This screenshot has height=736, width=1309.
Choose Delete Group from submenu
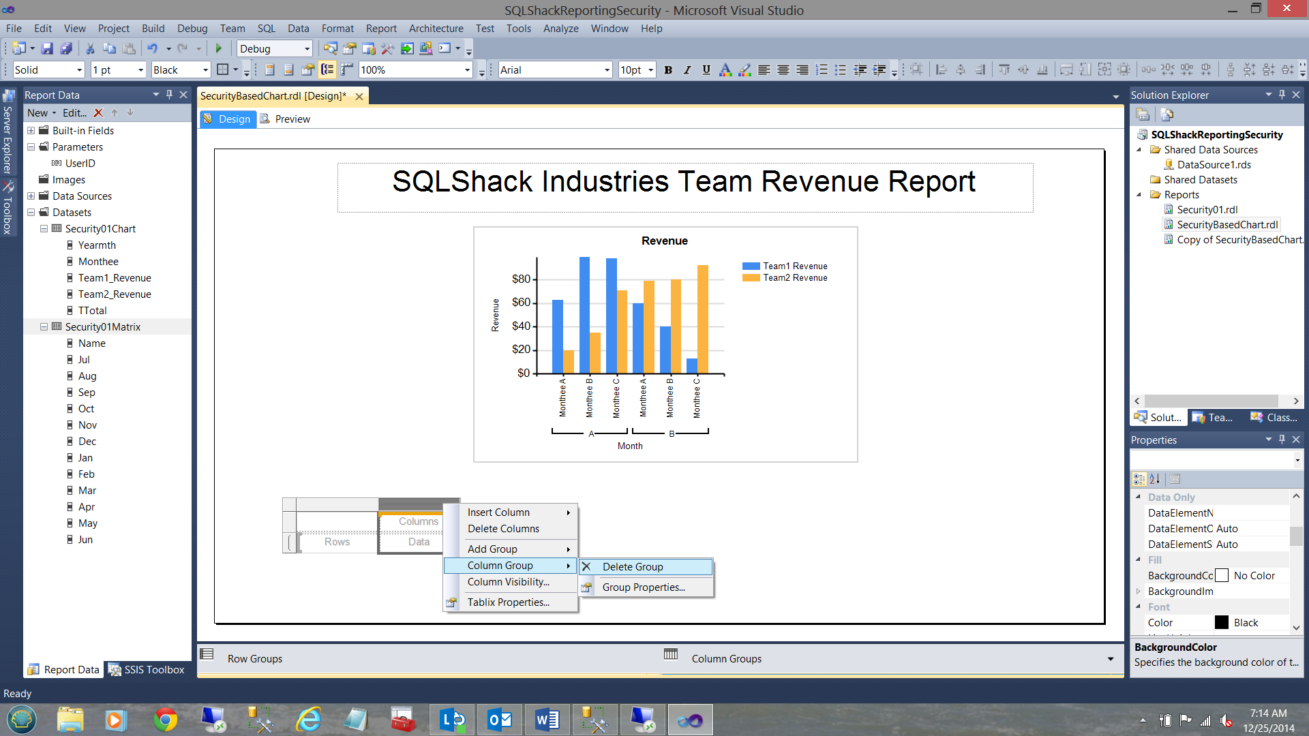632,567
